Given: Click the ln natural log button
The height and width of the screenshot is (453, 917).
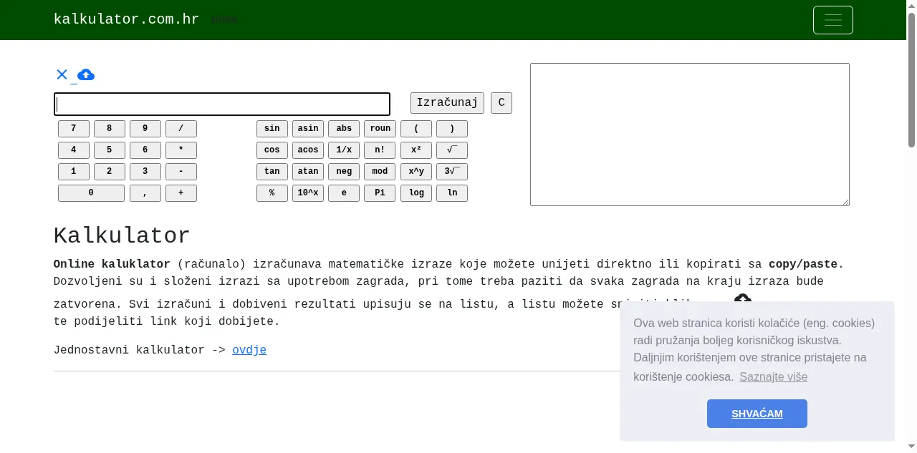Looking at the screenshot, I should 452,193.
